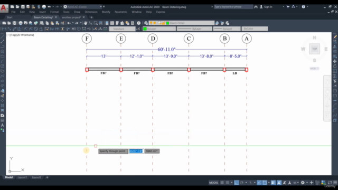Add new drawing tab with plus button
Screen dimensions: 338x190
tap(91, 17)
